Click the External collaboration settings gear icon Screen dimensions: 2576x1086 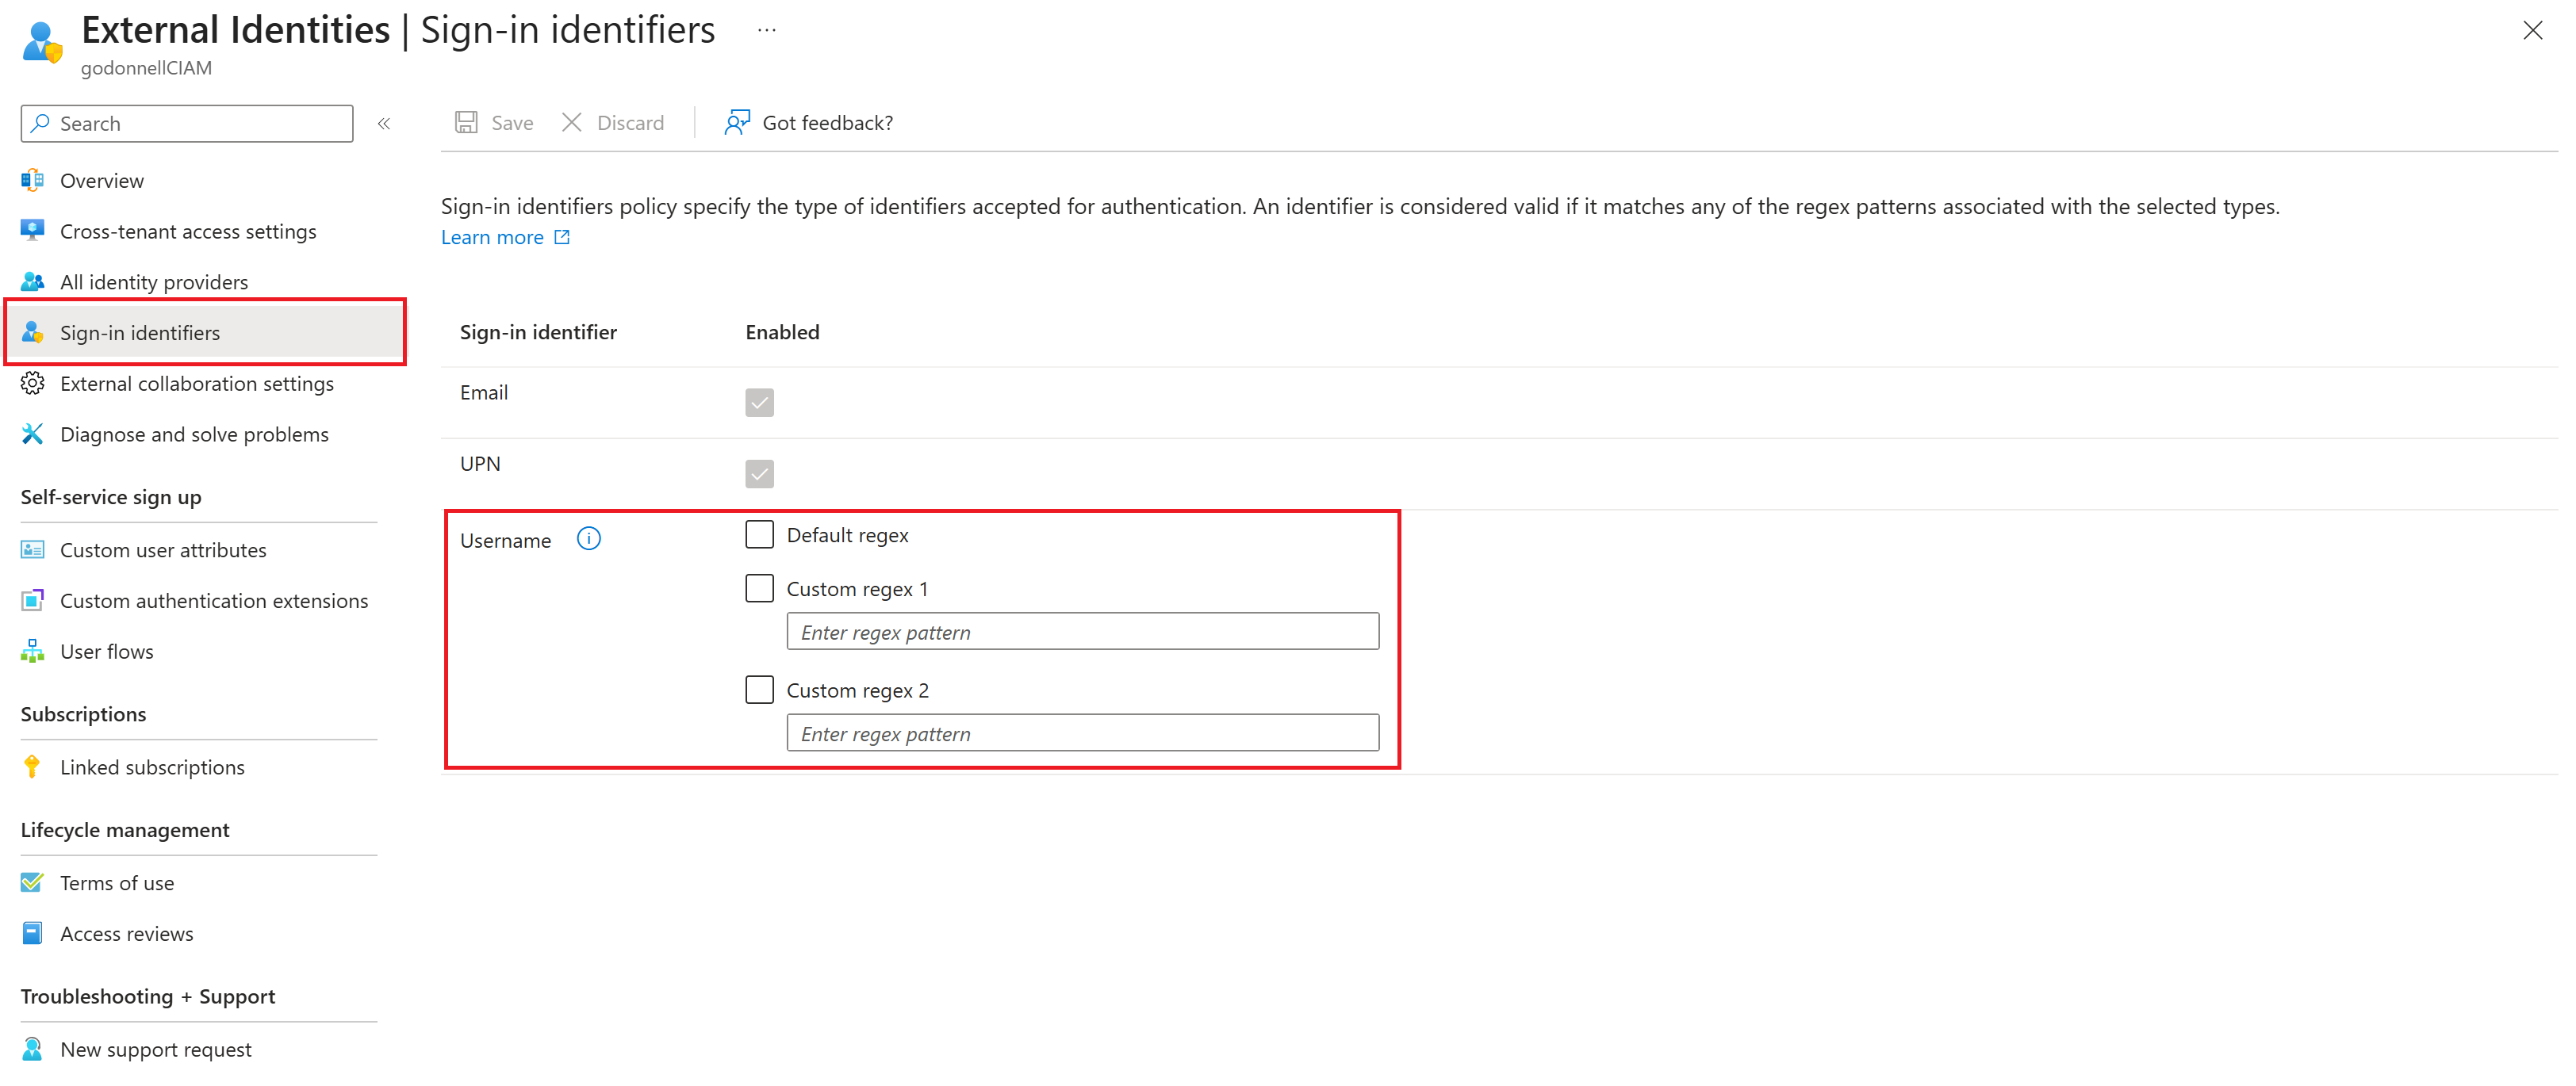[32, 384]
